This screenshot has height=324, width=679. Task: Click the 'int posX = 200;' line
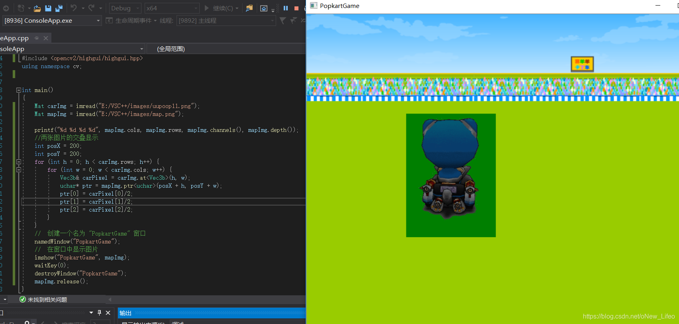[x=58, y=146]
